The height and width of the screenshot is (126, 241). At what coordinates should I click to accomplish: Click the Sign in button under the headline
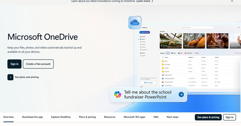pos(14,64)
